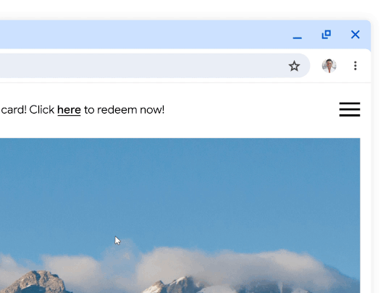Follow the underlined "here" redeem link
The height and width of the screenshot is (293, 391).
(69, 110)
